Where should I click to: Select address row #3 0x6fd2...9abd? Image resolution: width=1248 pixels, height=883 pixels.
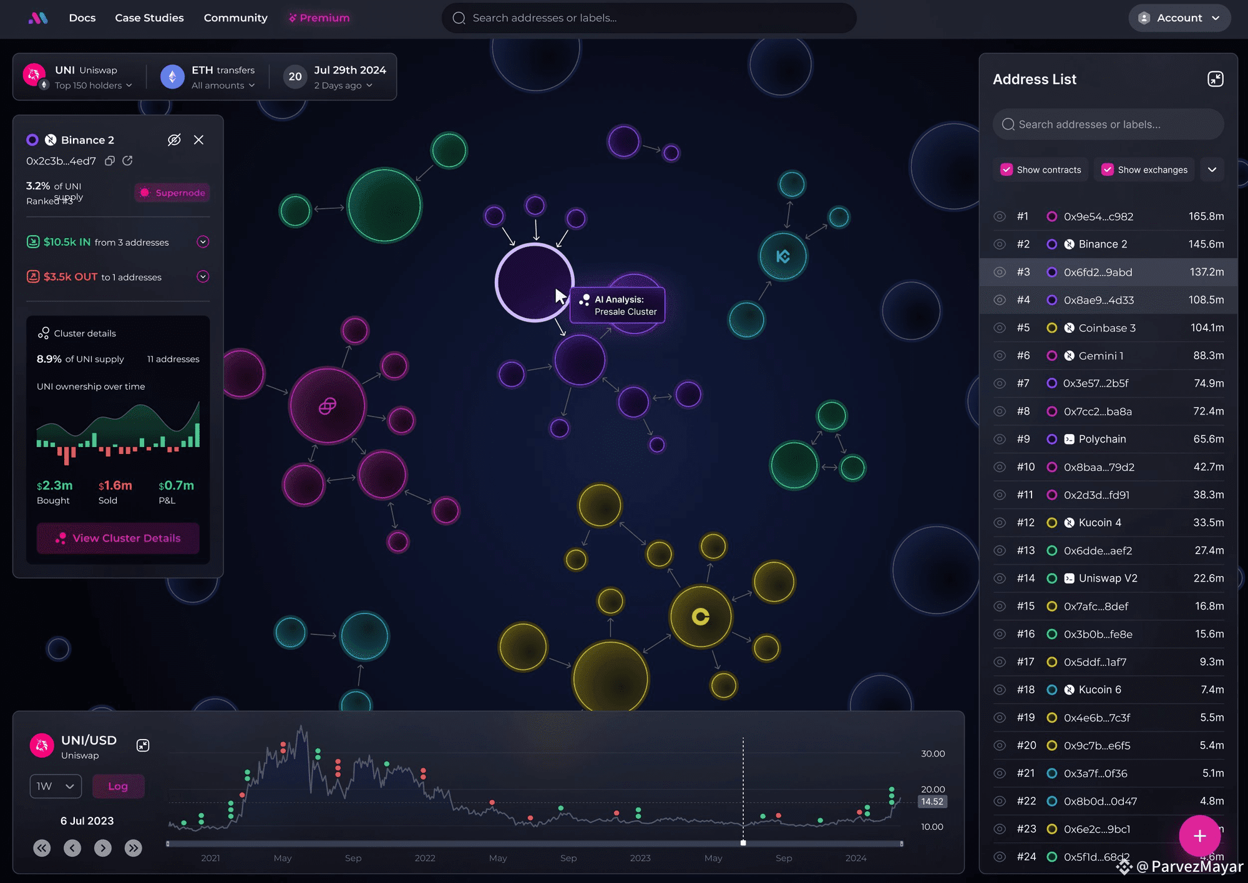tap(1108, 273)
